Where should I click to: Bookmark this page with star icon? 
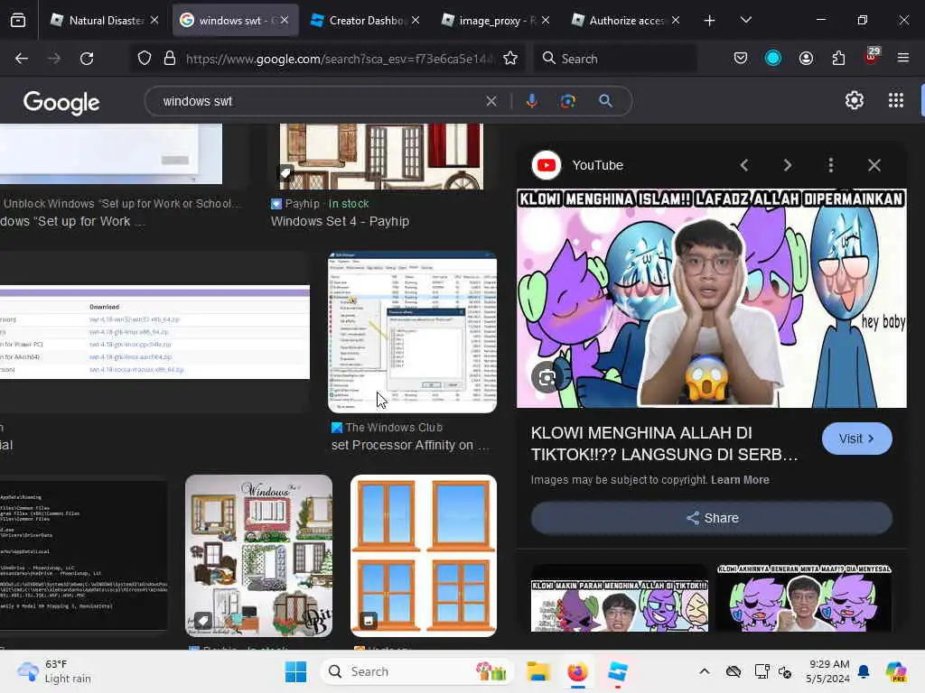[x=510, y=59]
